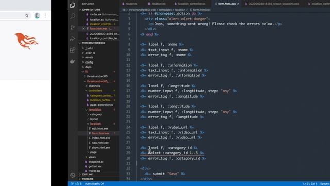Click the alert-danger div code line
The image size is (330, 186).
[x=177, y=19]
